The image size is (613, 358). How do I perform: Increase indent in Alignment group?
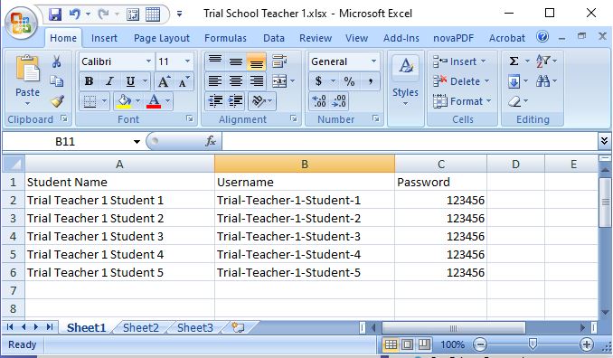click(236, 101)
